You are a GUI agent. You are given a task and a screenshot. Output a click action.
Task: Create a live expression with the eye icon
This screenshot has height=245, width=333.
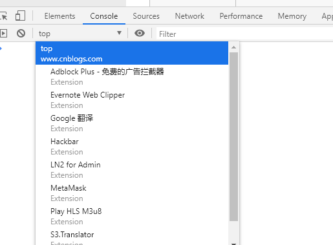(x=140, y=33)
